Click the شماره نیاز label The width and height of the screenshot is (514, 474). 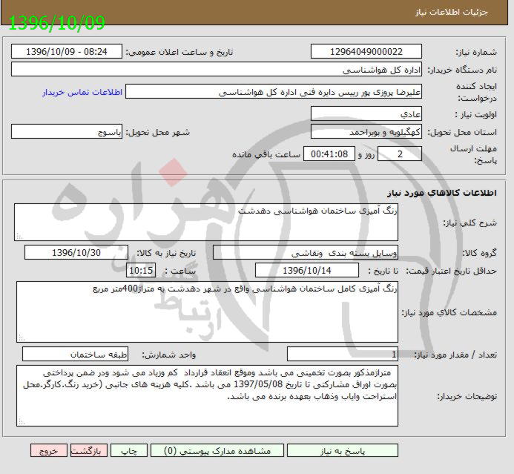(x=476, y=52)
